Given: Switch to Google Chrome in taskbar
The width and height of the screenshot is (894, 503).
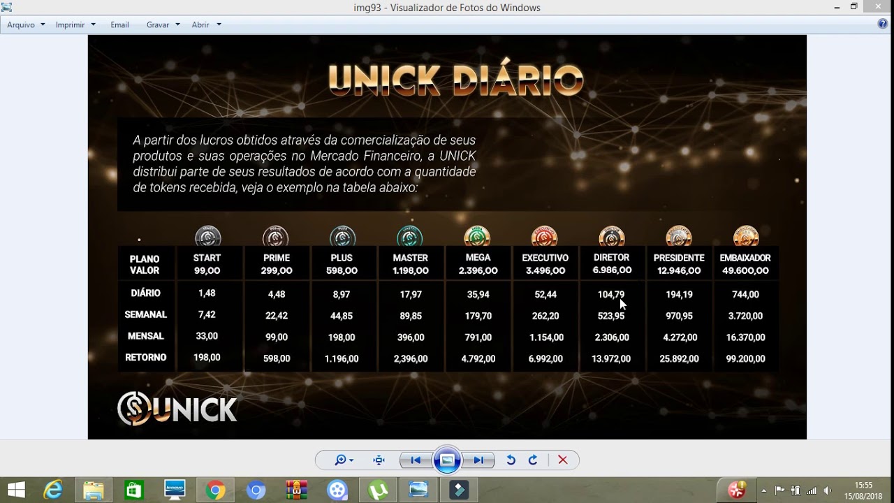Looking at the screenshot, I should coord(215,490).
